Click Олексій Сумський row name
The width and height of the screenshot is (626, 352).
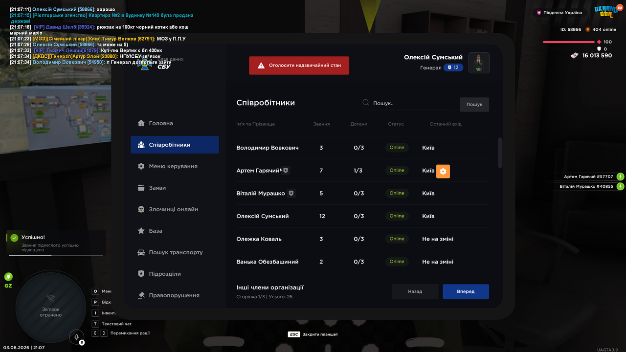pyautogui.click(x=263, y=216)
